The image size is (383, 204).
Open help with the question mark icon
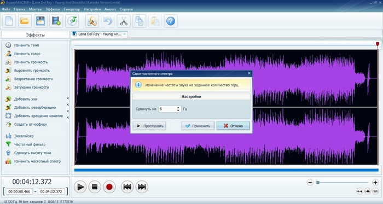(x=171, y=21)
